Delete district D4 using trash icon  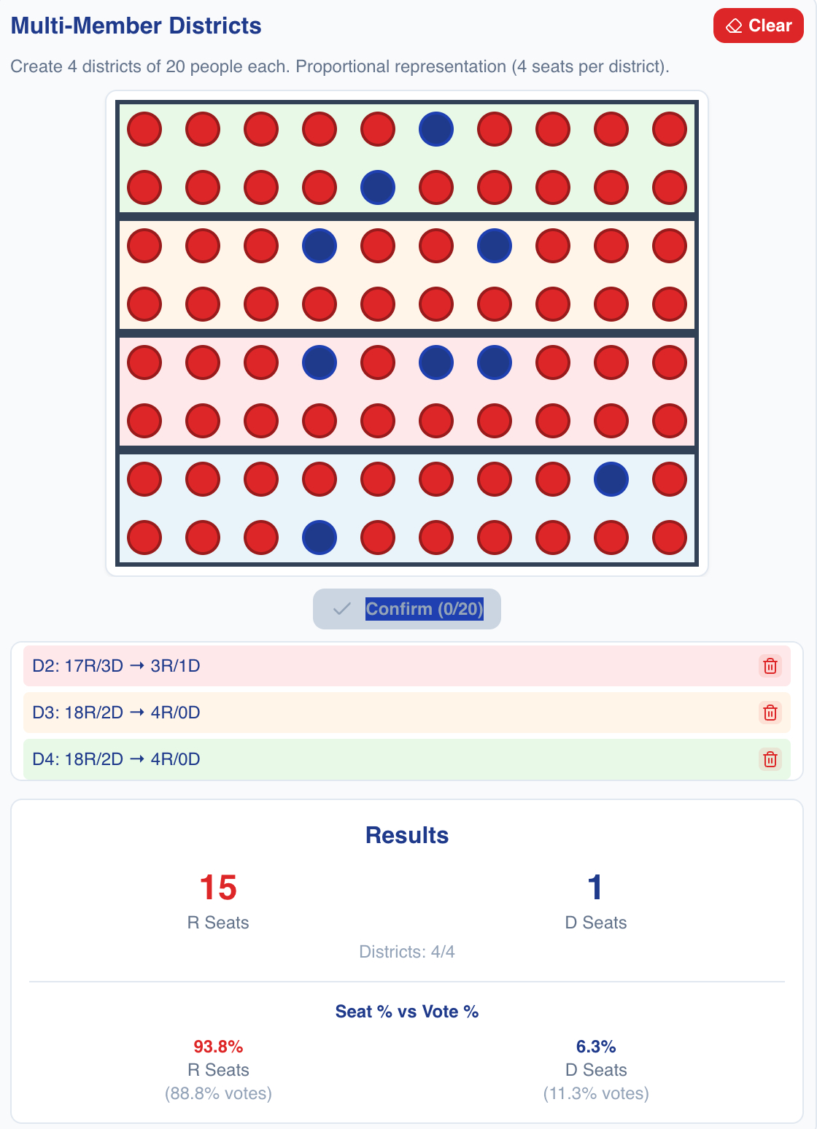770,759
